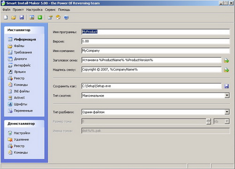
Task: Click the Сохранить как path field
Action: point(151,86)
